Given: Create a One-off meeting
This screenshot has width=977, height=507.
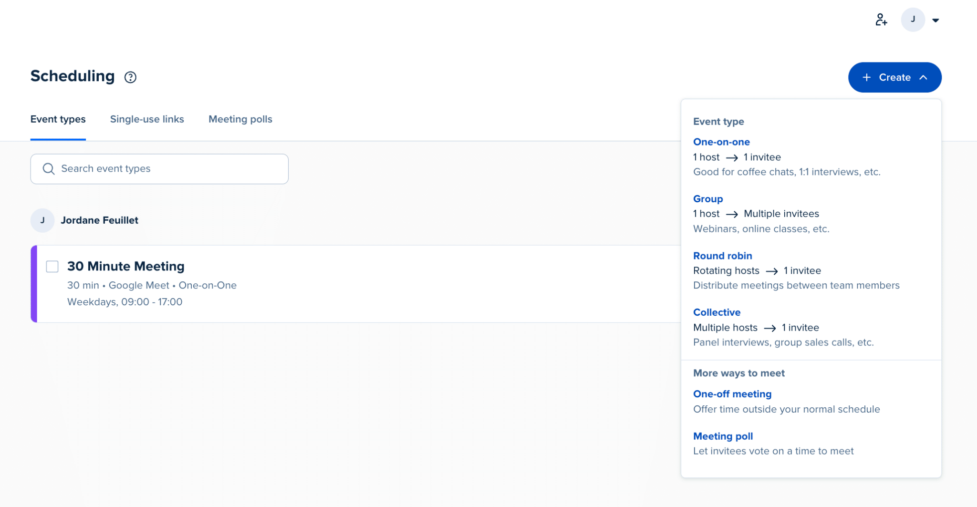Looking at the screenshot, I should coord(732,394).
